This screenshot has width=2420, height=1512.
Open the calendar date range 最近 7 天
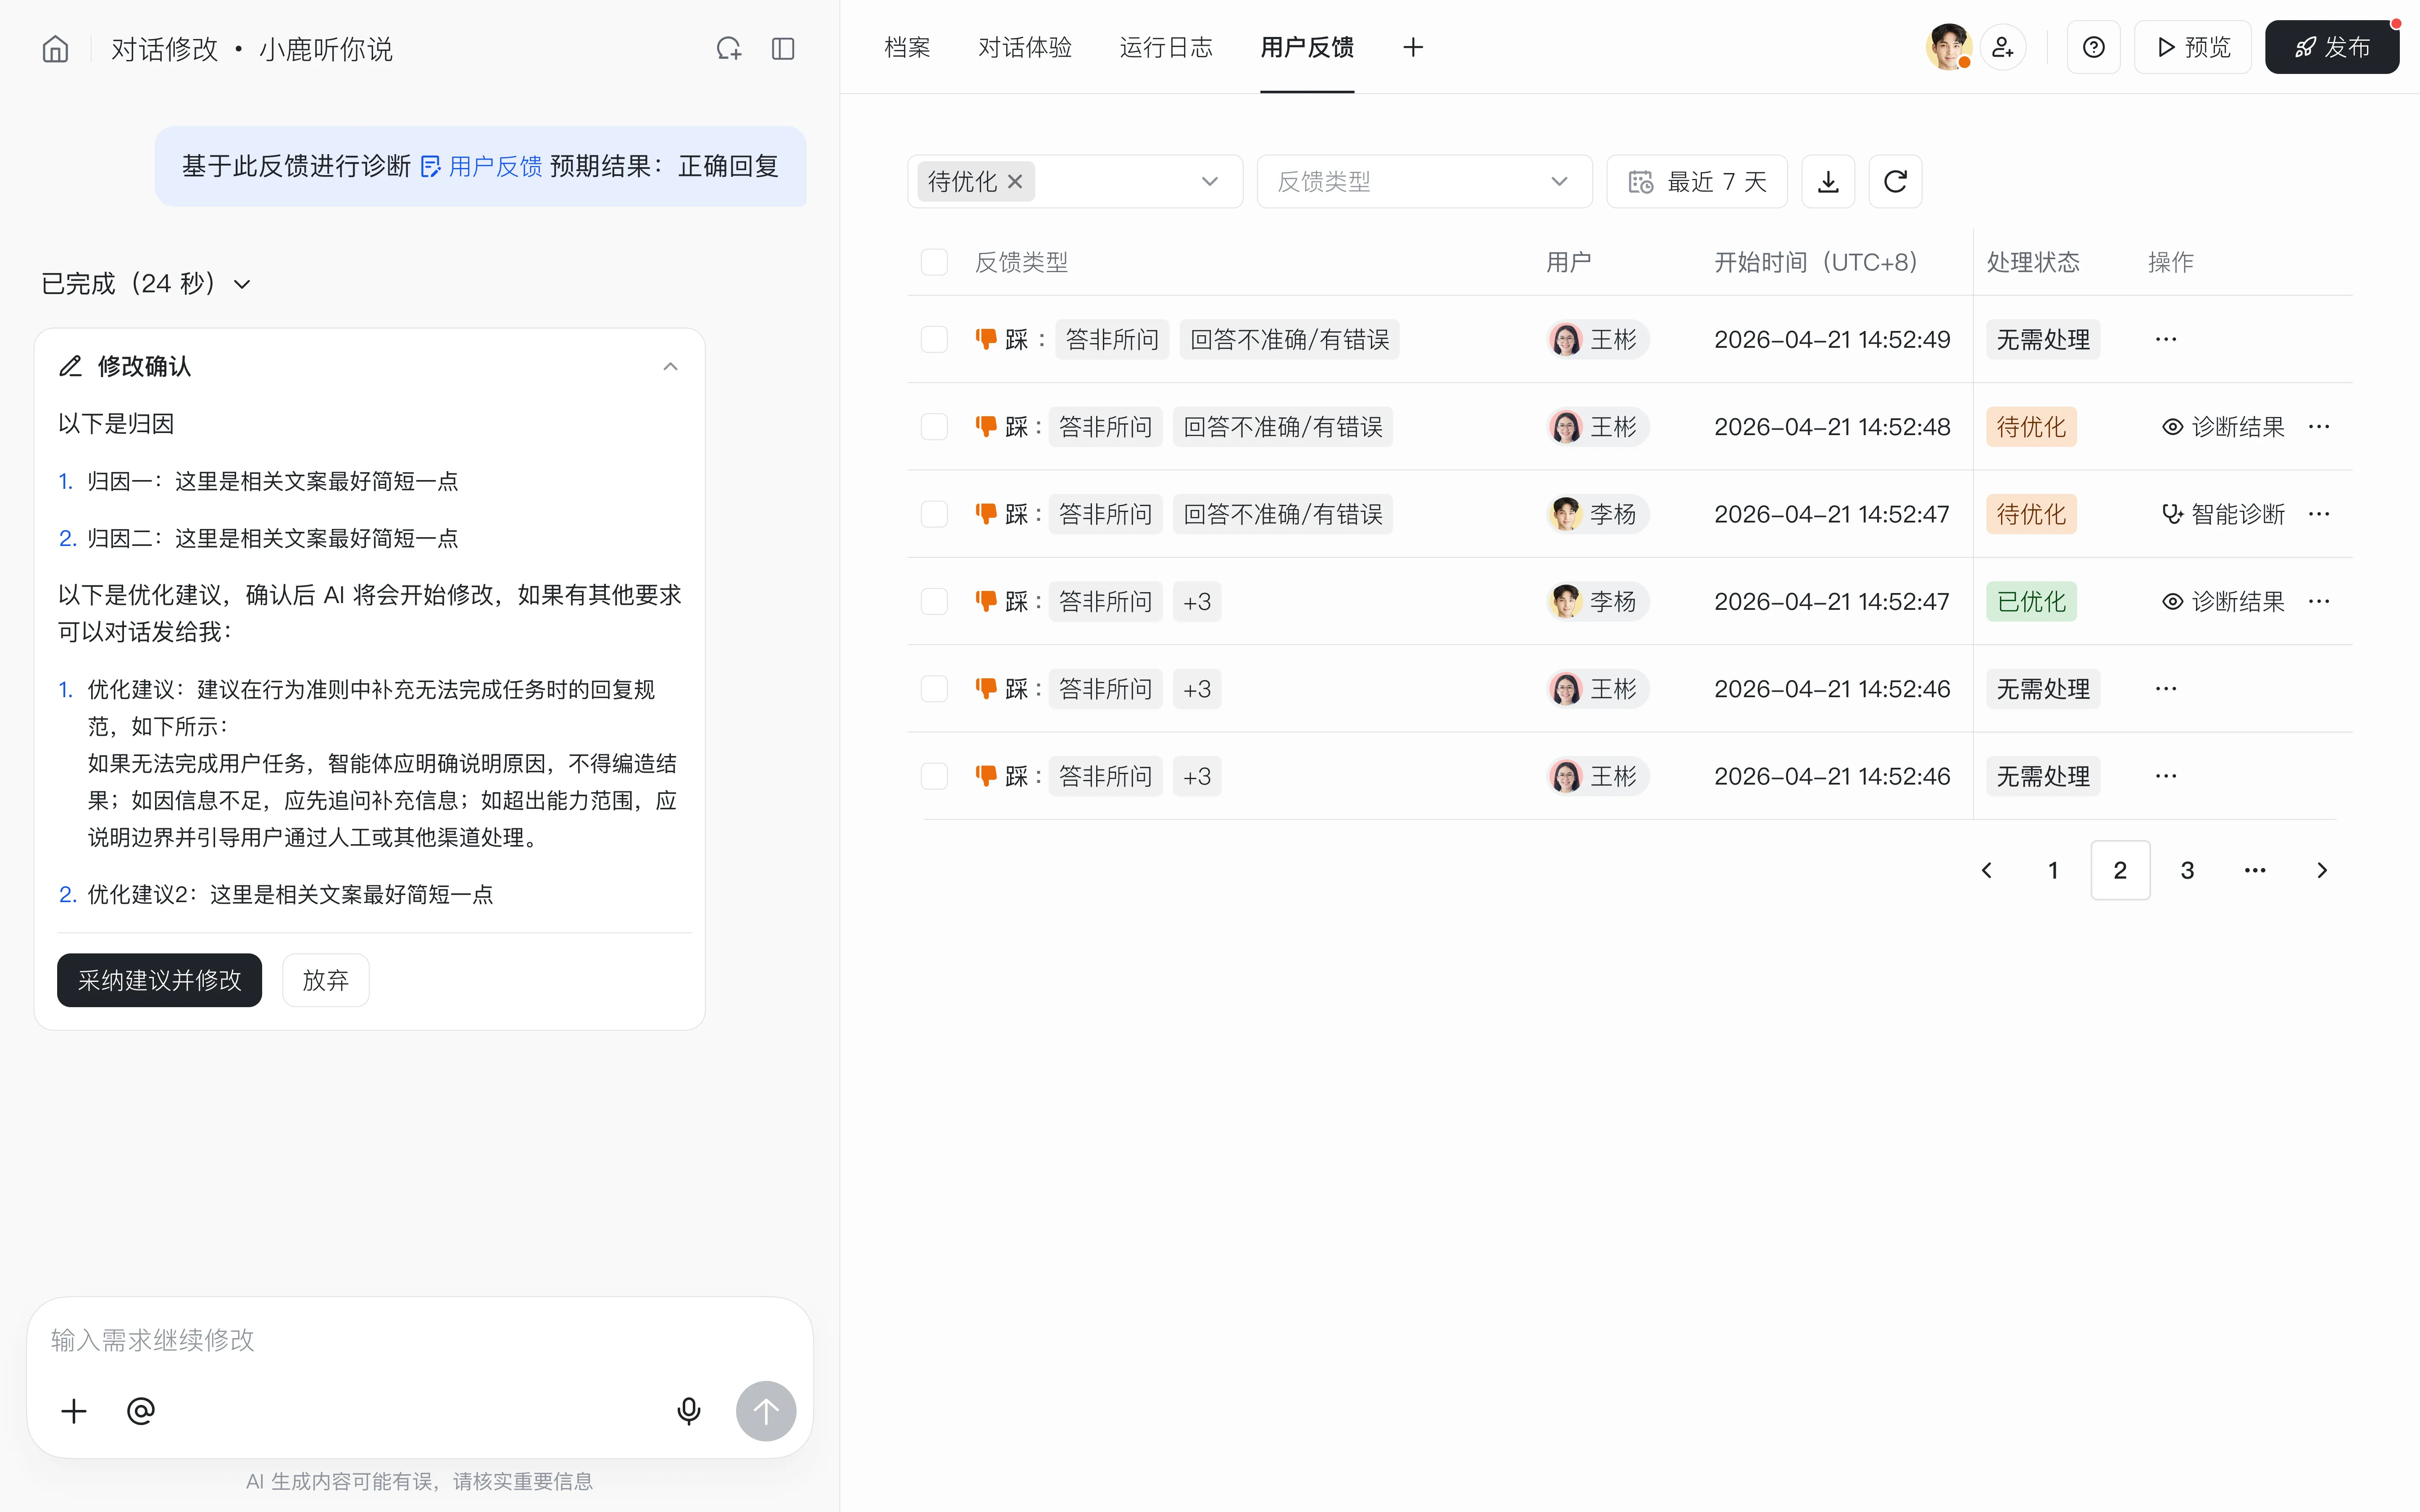[x=1696, y=181]
